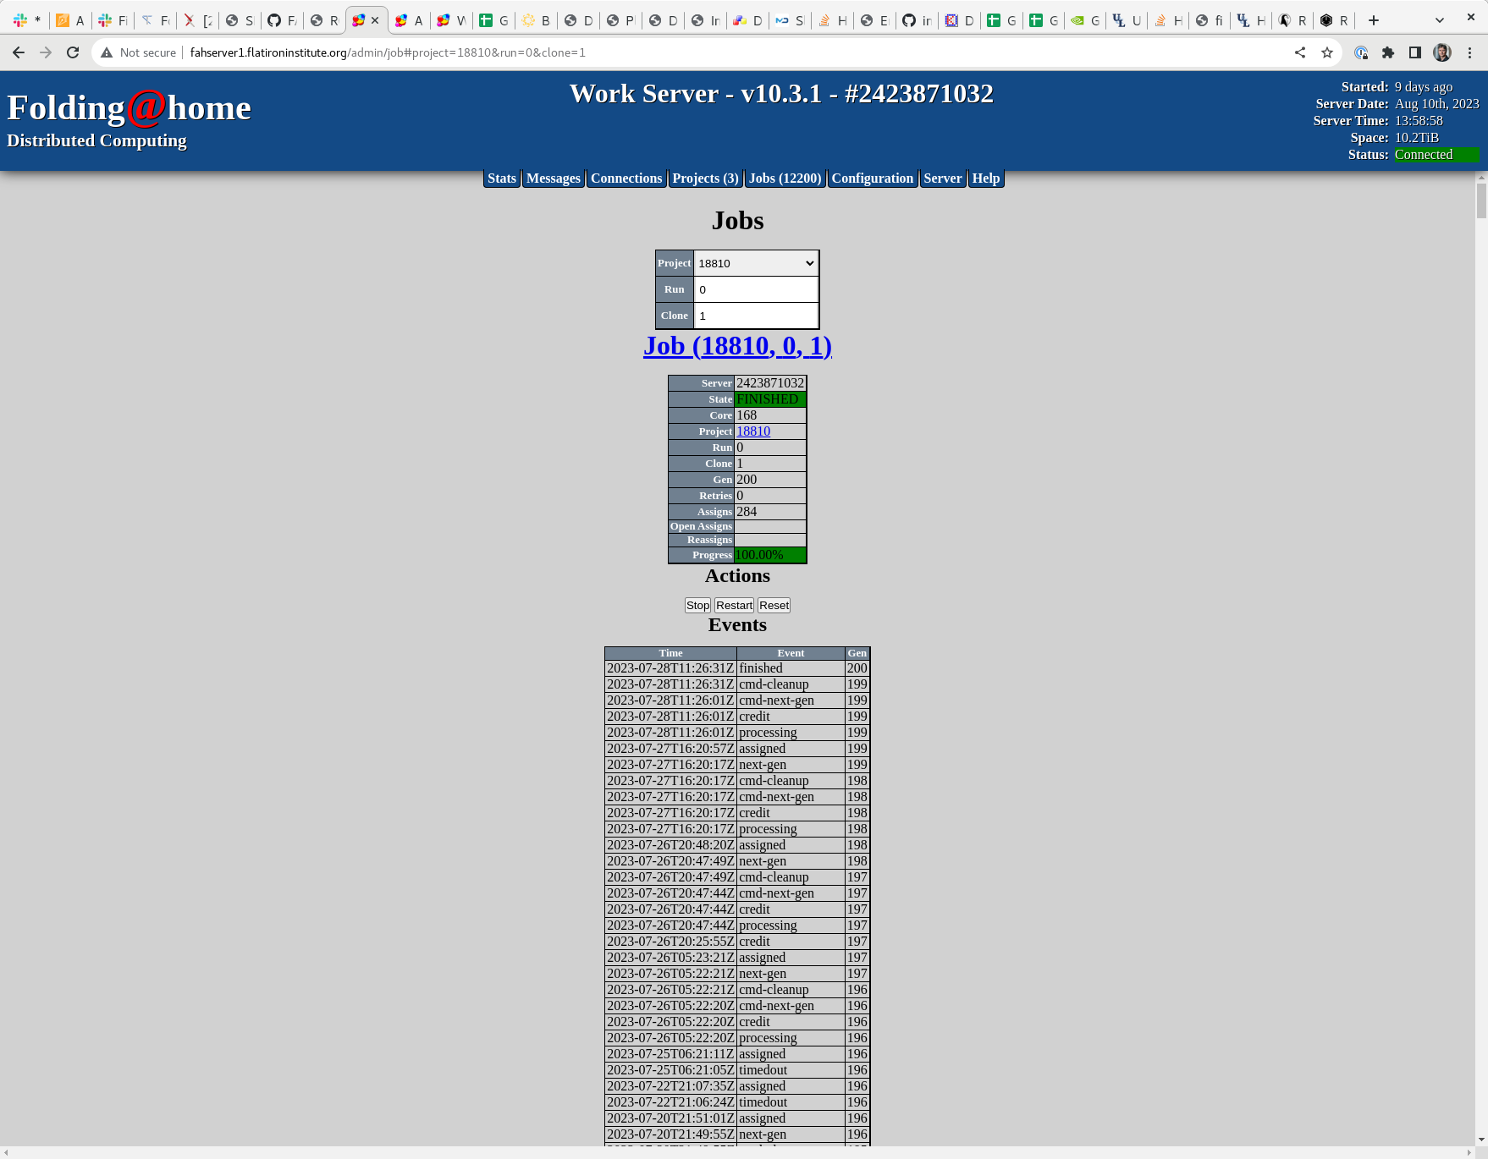Viewport: 1488px width, 1159px height.
Task: Follow the 18810 project link
Action: [x=752, y=431]
